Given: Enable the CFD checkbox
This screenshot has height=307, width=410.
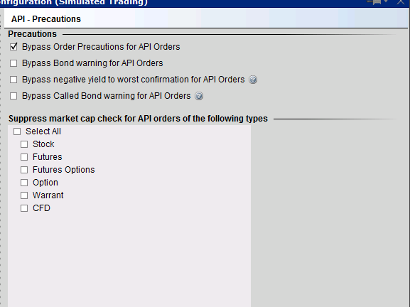Looking at the screenshot, I should point(24,208).
